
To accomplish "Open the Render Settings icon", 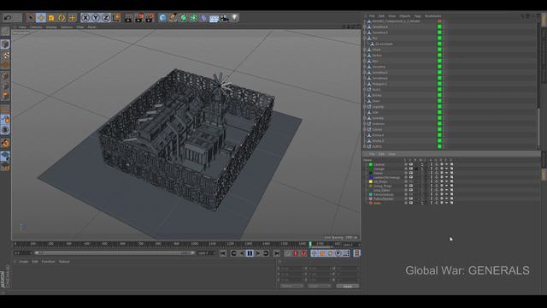I will point(150,18).
